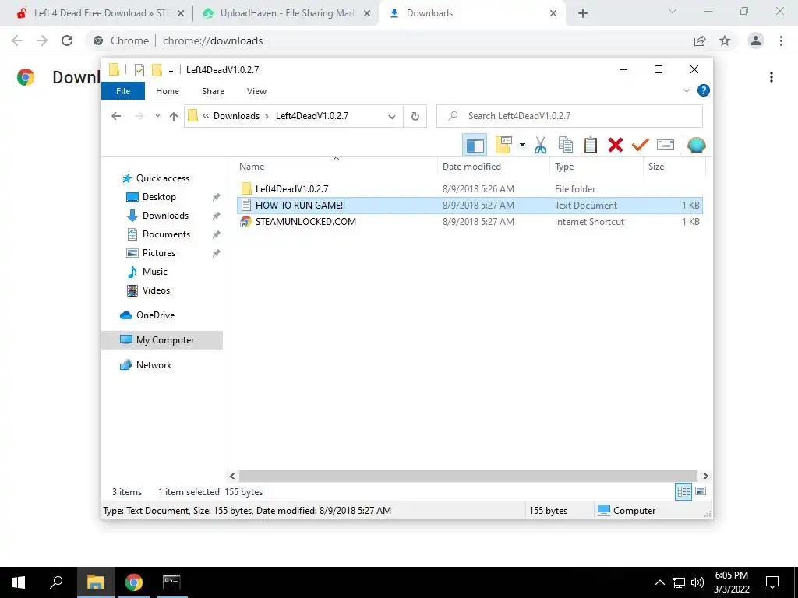Open the View ribbon tab

[256, 91]
